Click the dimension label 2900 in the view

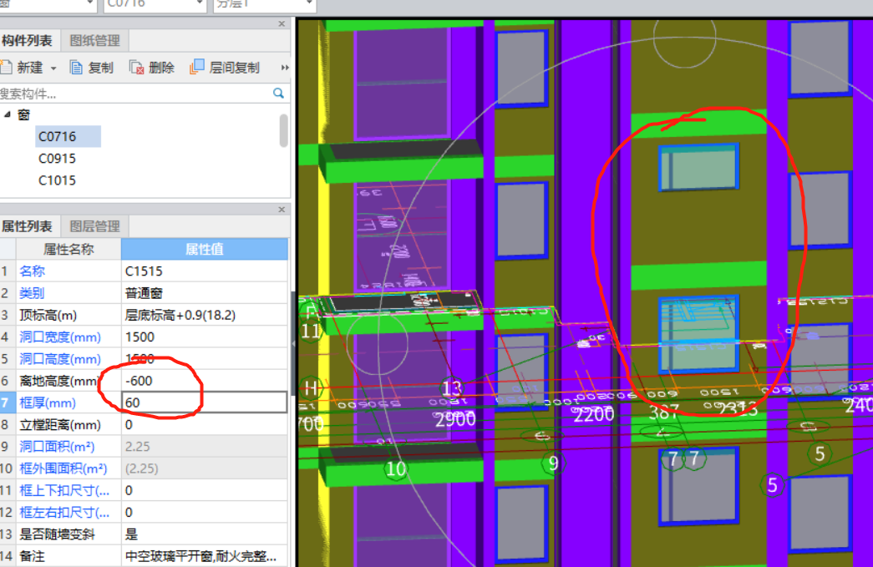tap(455, 419)
